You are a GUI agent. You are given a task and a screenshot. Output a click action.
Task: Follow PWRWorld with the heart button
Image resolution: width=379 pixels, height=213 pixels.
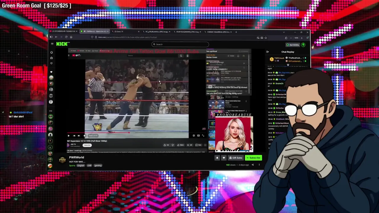224,158
